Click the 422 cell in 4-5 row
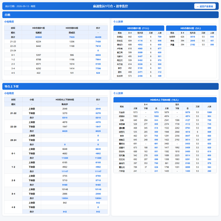The width and height of the screenshot is (221, 221). pyautogui.click(x=38, y=73)
